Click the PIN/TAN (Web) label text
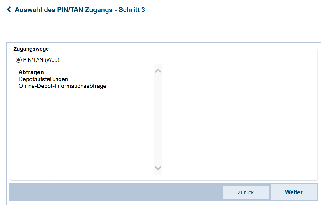The image size is (321, 205). pos(41,60)
